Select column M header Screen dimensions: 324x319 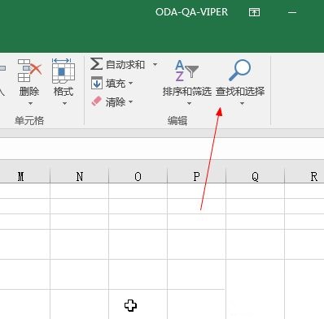pyautogui.click(x=25, y=177)
